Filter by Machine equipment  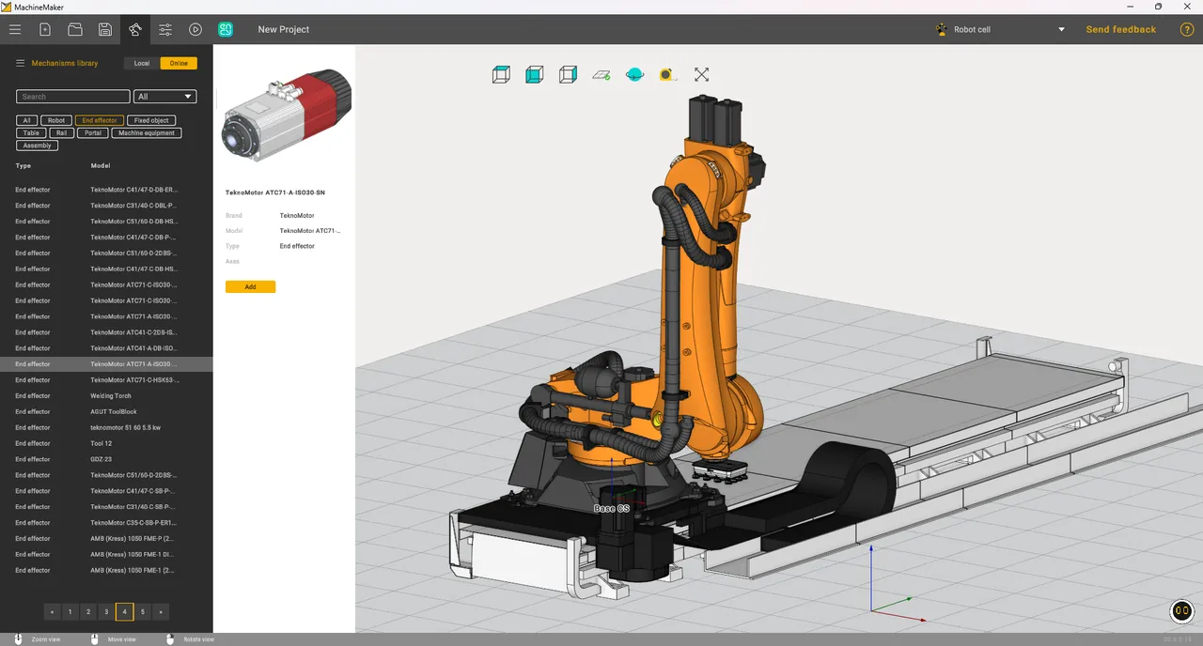coord(147,133)
